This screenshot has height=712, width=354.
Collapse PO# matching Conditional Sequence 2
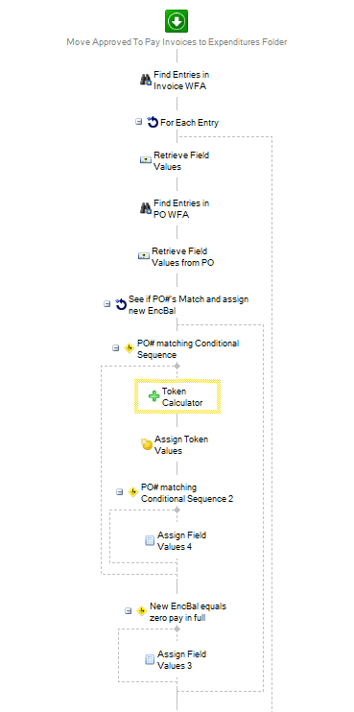tap(119, 491)
